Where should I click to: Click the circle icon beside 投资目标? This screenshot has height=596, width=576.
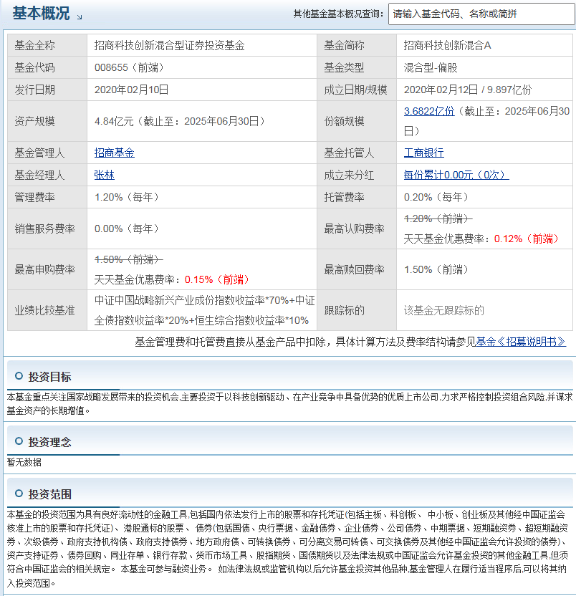pos(19,376)
